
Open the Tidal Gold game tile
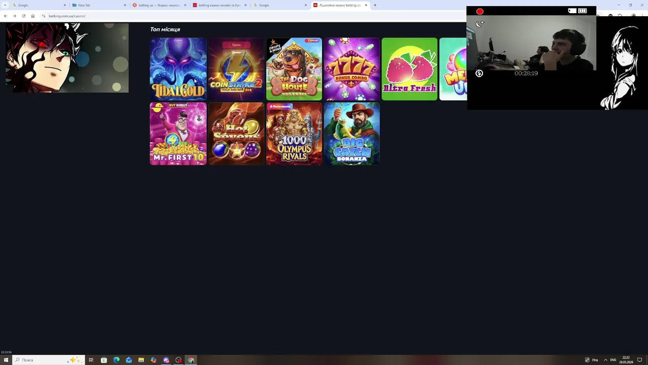point(178,69)
